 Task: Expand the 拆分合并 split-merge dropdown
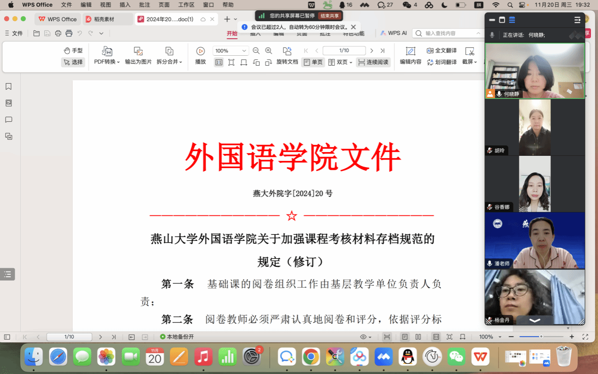[169, 62]
